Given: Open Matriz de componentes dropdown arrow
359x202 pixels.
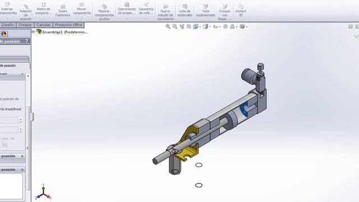Looking at the screenshot, I should click(44, 19).
